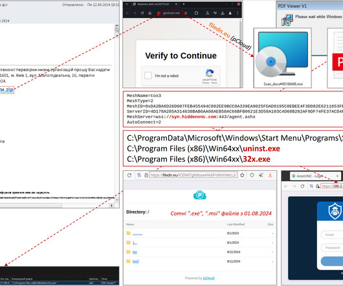Open a new tab in the dark browser
This screenshot has width=343, height=286.
[184, 4]
